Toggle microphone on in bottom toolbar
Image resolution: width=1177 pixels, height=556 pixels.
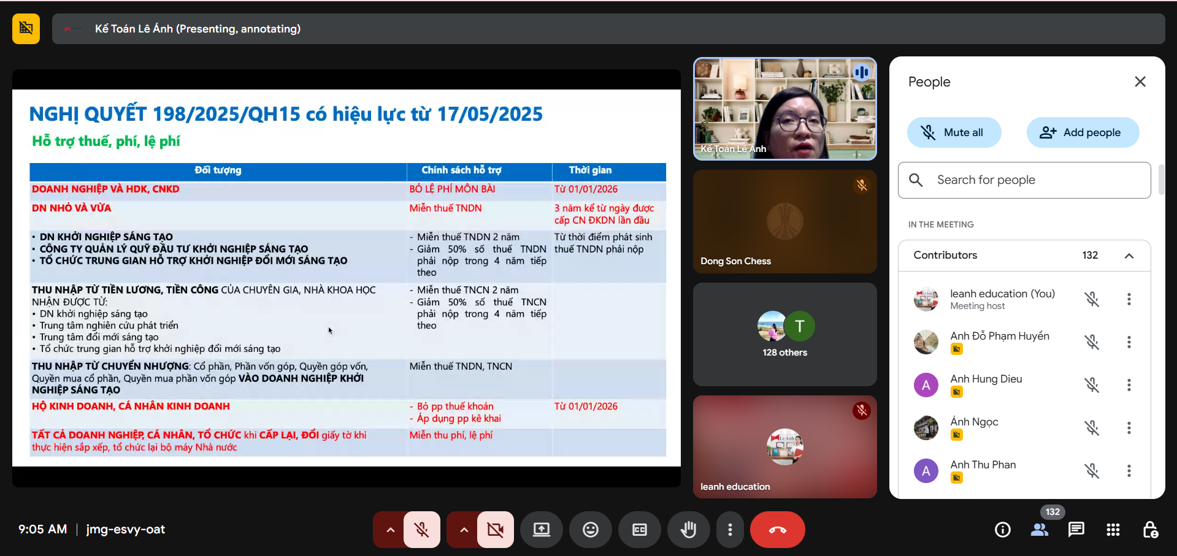422,530
